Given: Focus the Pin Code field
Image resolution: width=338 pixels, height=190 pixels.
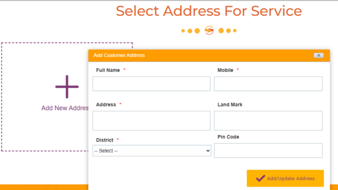Looking at the screenshot, I should tap(268, 150).
